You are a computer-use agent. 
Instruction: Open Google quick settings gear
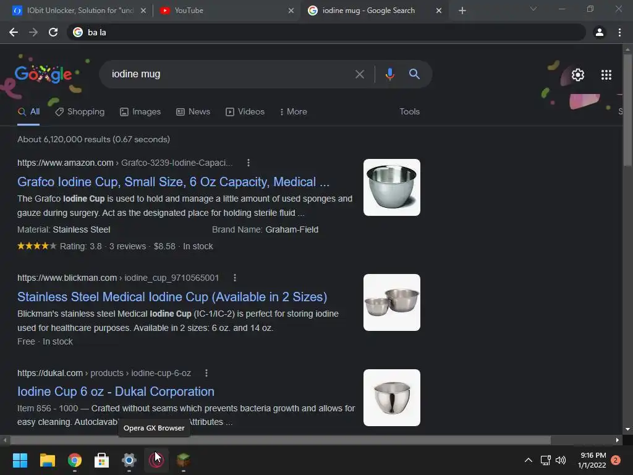pos(578,75)
